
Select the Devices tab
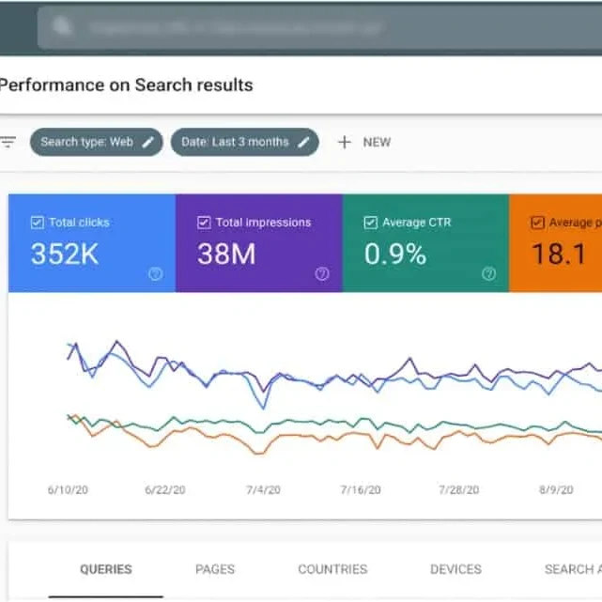pos(455,569)
